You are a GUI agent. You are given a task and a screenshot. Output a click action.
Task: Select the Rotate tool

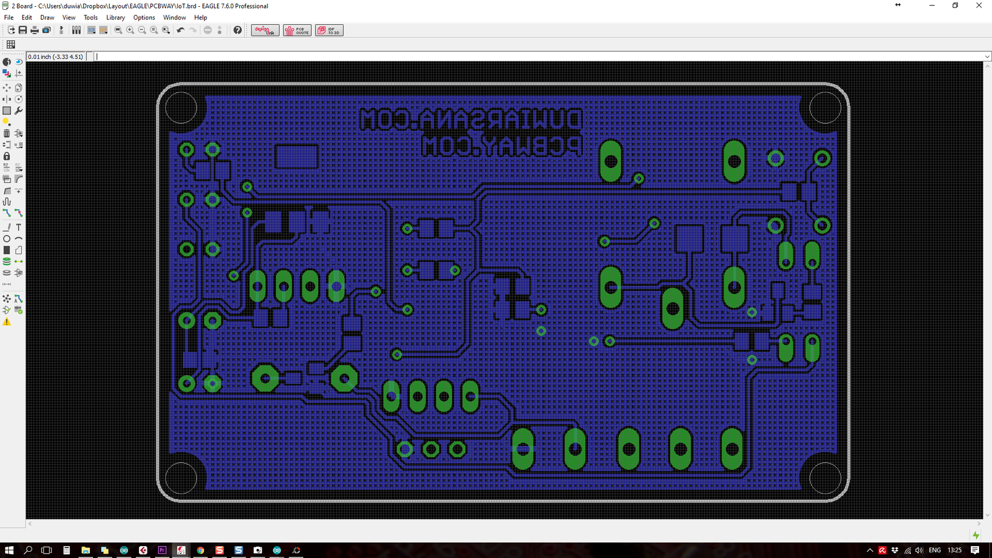(x=19, y=99)
